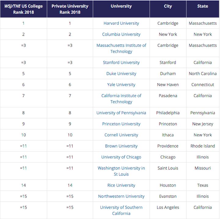Click the WSJ/THE US College Rank header
This screenshot has width=220, height=219.
[x=24, y=9]
